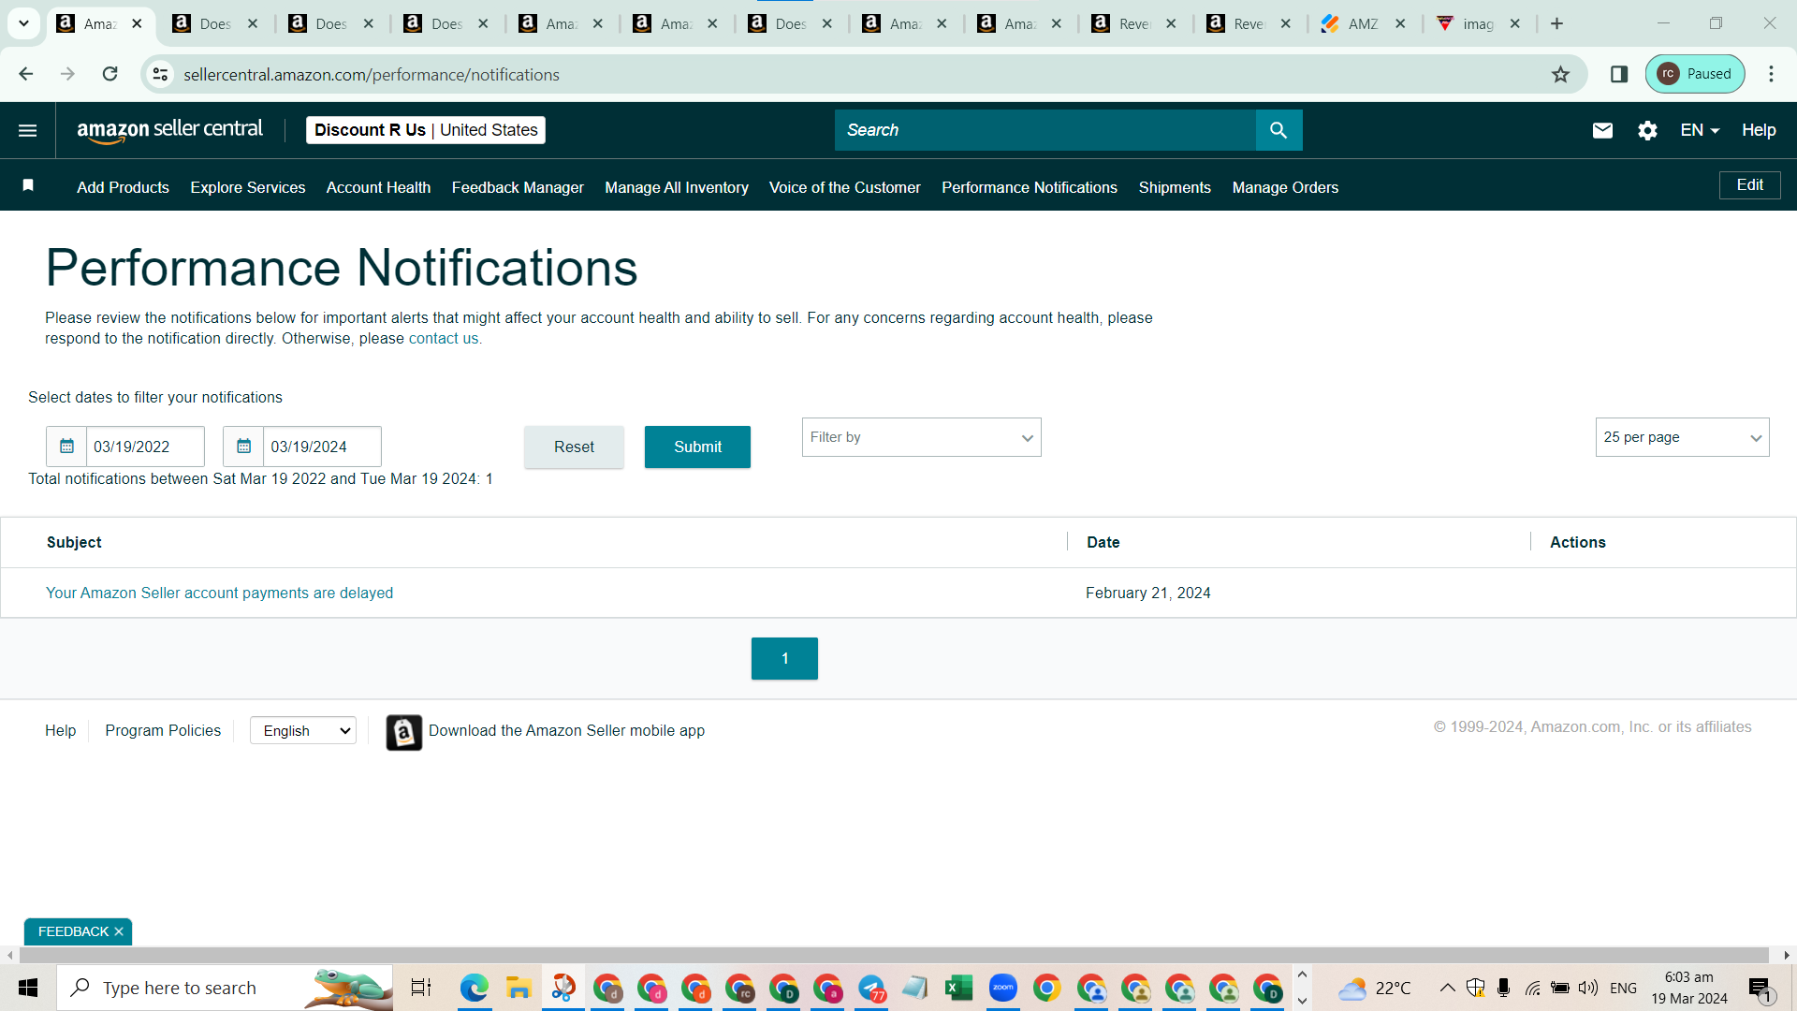Open Task View on the taskbar
Image resolution: width=1797 pixels, height=1011 pixels.
coord(421,988)
